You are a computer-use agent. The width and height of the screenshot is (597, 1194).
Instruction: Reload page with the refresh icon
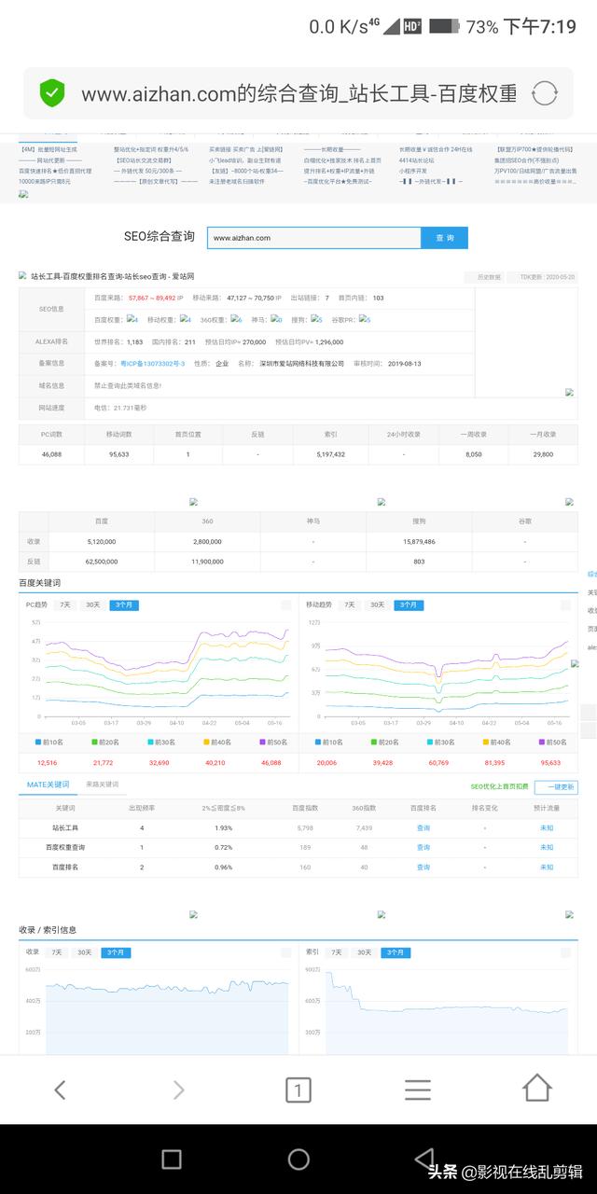tap(545, 93)
